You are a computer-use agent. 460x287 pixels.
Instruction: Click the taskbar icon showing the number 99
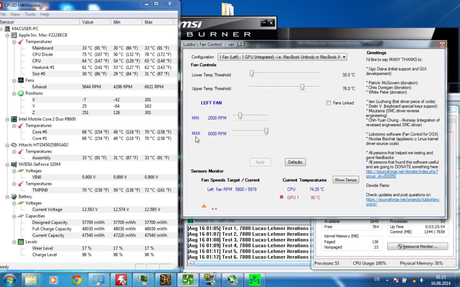pos(210,280)
